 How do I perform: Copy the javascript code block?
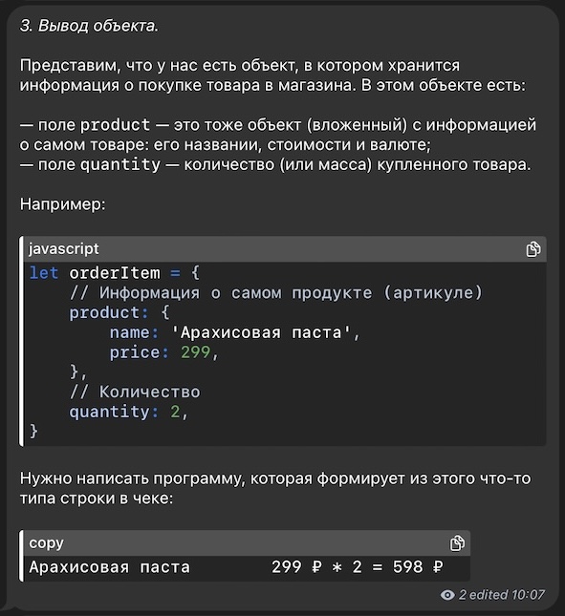tap(533, 249)
